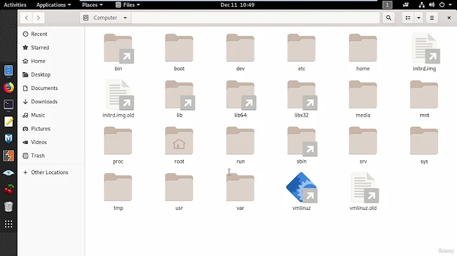Viewport: 457px width, 256px height.
Task: Click the power icon in top bar
Action: (442, 4)
